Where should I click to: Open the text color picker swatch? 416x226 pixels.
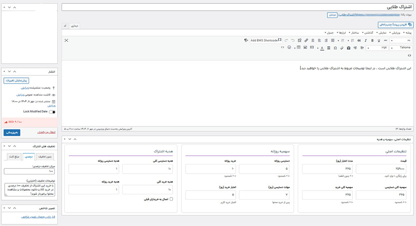[322, 48]
